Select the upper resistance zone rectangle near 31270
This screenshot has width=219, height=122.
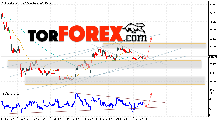(x=154, y=46)
